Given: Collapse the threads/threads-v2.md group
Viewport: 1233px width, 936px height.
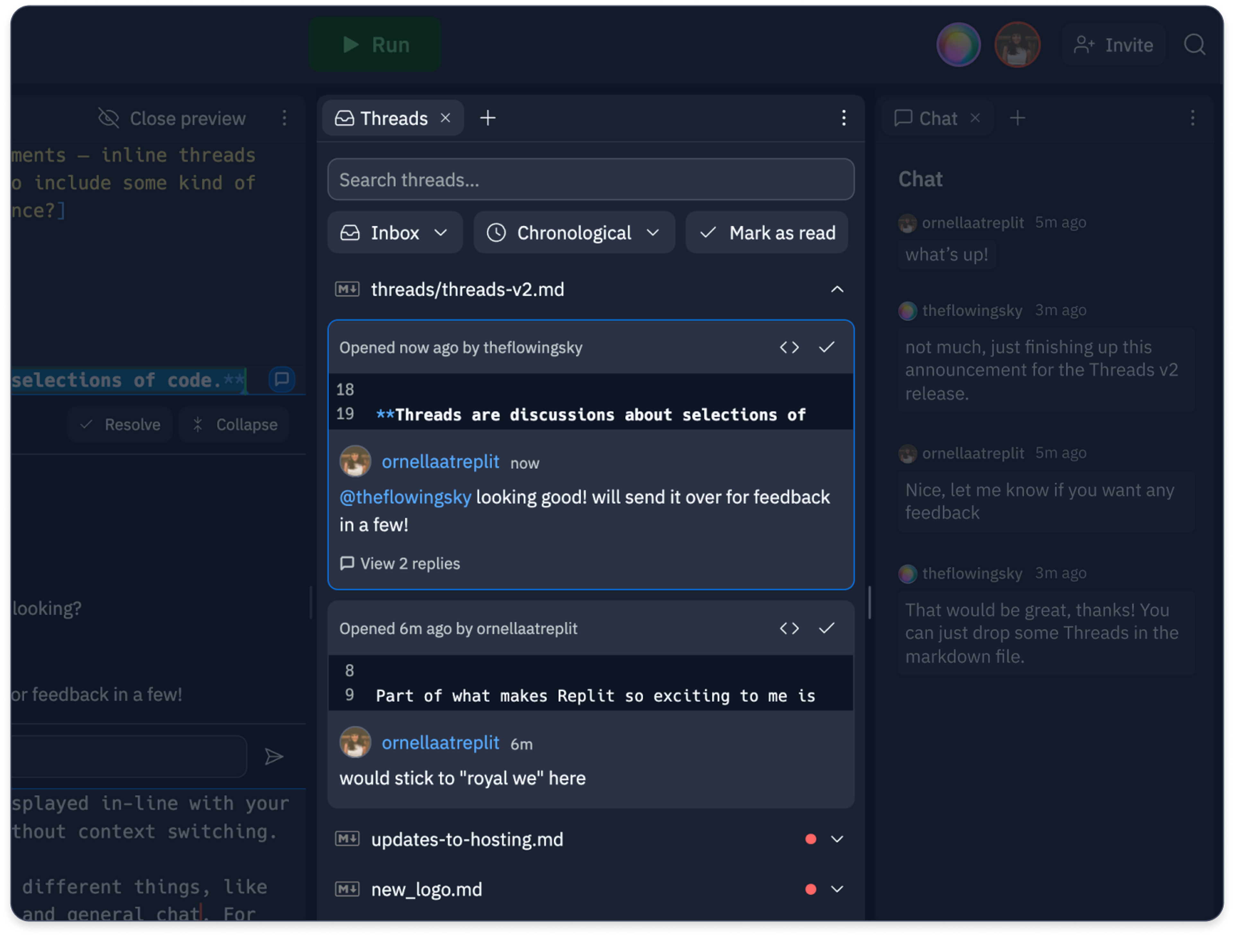Looking at the screenshot, I should tap(837, 290).
